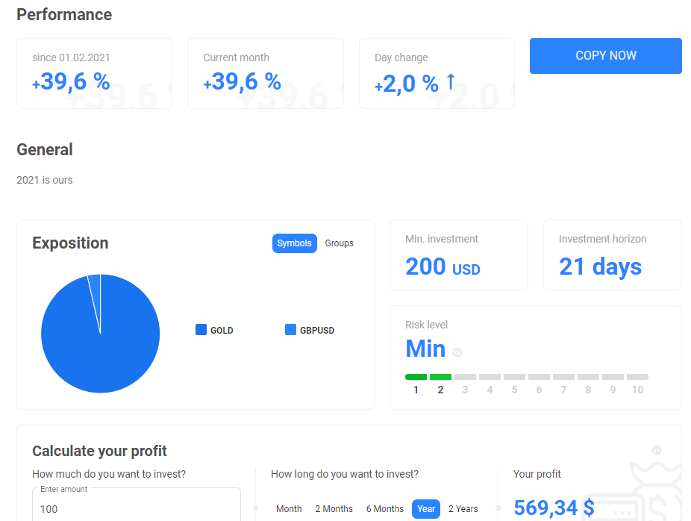Screen dimensions: 691x521
Task: Click the GOLD legend color swatch
Action: click(201, 330)
